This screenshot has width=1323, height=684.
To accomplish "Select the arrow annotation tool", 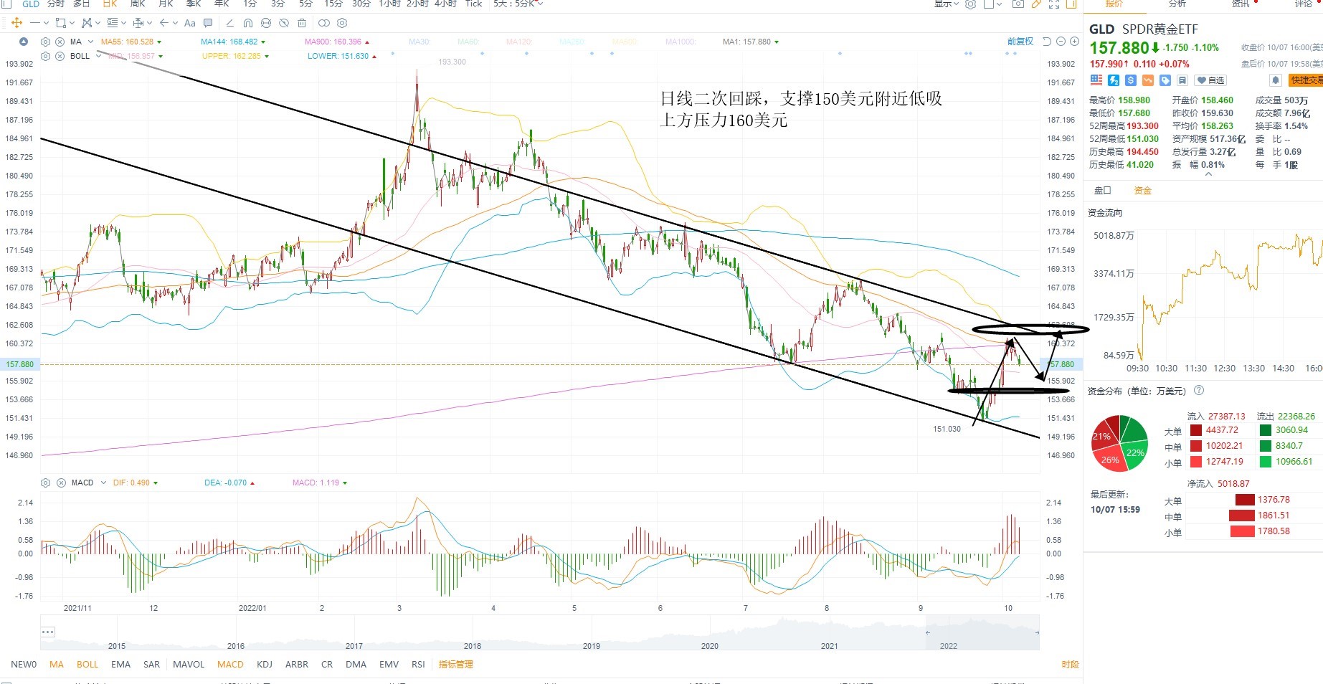I will point(164,23).
